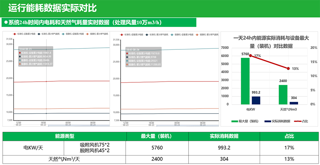Click the 占比 table header
Screen dimensions: 320x165
[x=289, y=136]
